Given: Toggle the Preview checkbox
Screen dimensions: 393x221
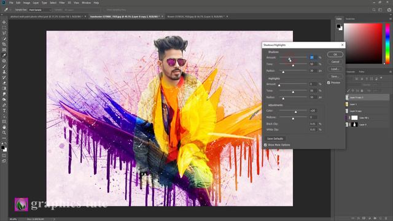Looking at the screenshot, I should (329, 83).
